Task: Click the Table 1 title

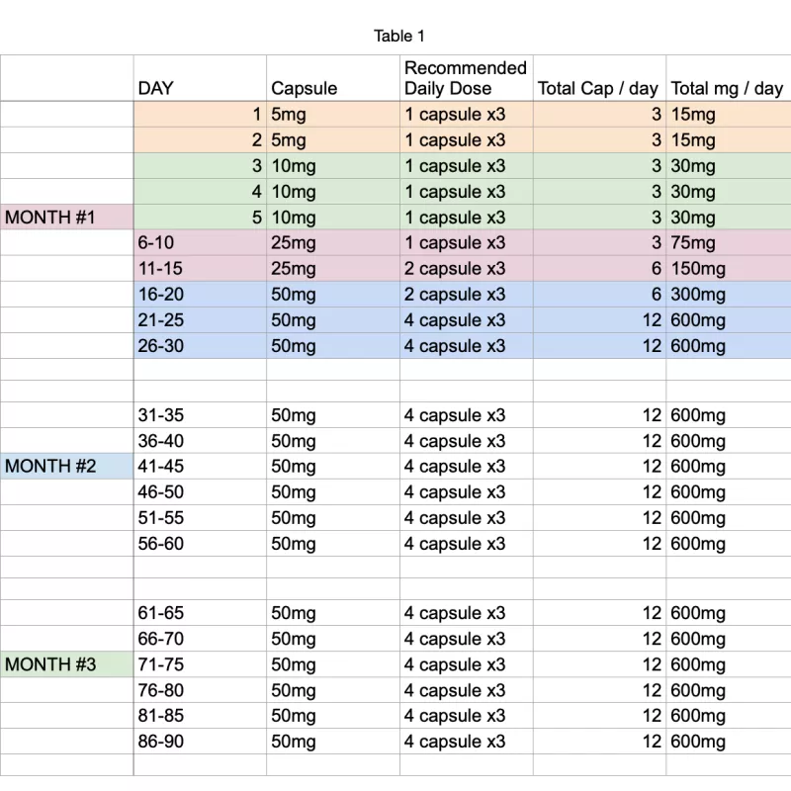Action: point(399,37)
